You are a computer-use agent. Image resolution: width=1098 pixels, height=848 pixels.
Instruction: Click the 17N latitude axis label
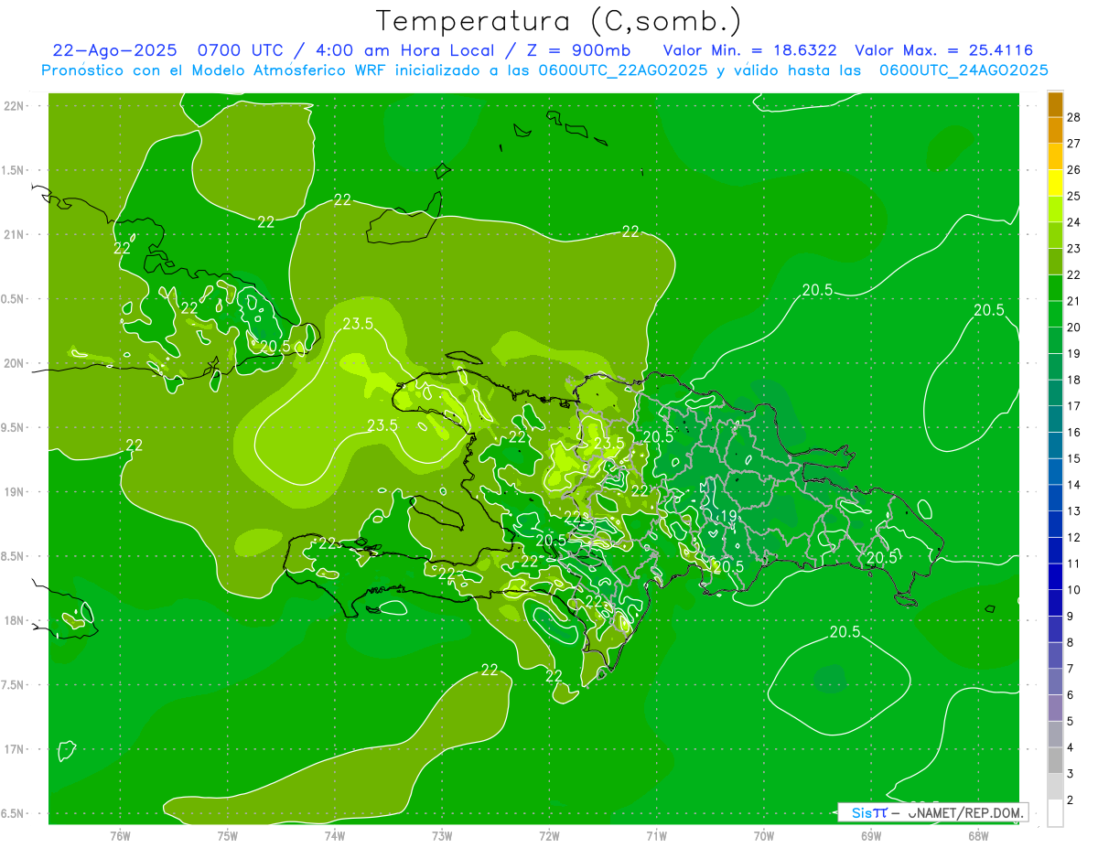pyautogui.click(x=14, y=749)
